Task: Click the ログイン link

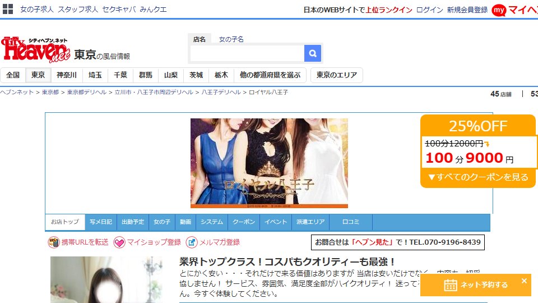Action: pyautogui.click(x=430, y=10)
